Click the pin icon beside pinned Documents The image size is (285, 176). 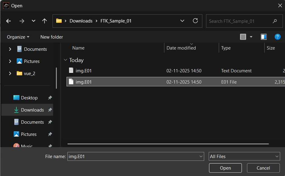click(50, 122)
